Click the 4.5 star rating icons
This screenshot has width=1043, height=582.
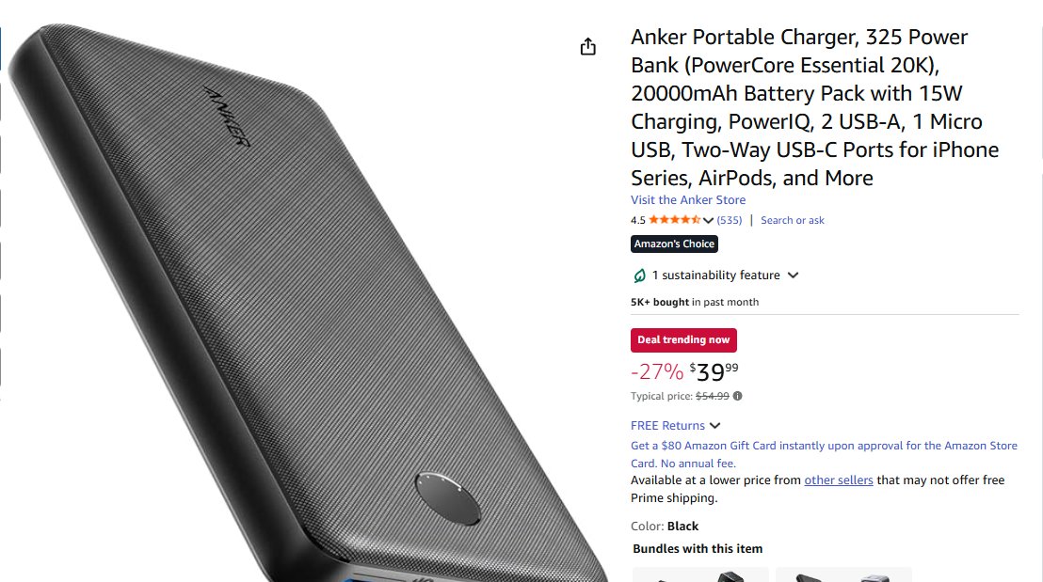coord(674,220)
